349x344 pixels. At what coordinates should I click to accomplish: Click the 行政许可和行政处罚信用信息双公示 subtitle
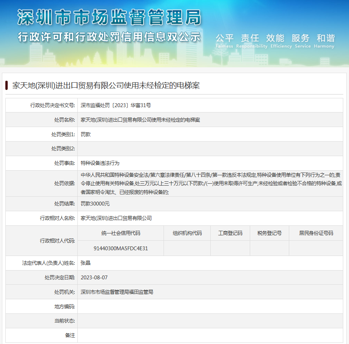pyautogui.click(x=109, y=37)
